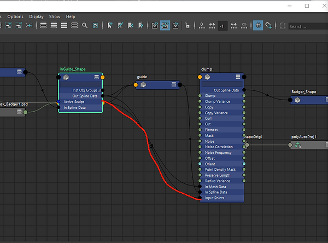This screenshot has width=328, height=243.
Task: Click inGuide_Shape node cube icon
Action: [66, 77]
